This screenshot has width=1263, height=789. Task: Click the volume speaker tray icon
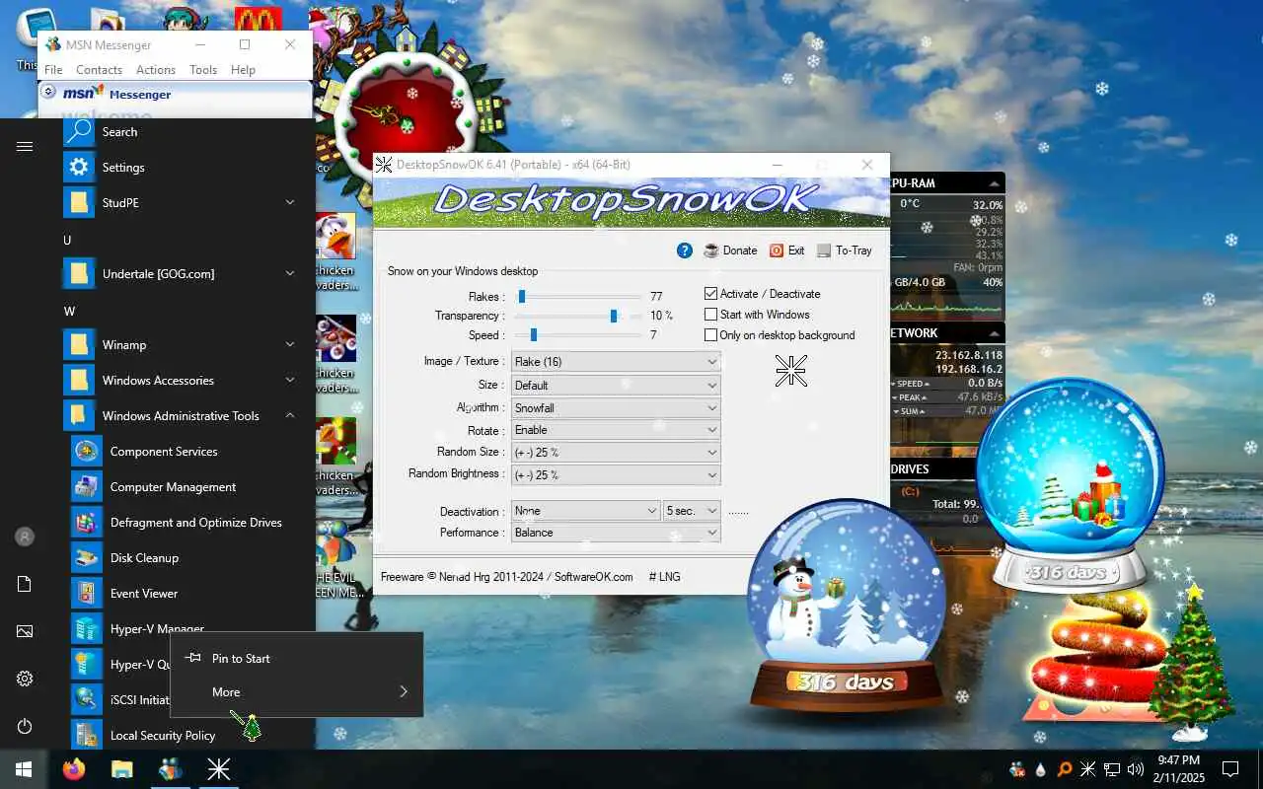1135,769
